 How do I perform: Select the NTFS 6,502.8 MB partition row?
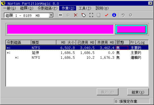77,48
